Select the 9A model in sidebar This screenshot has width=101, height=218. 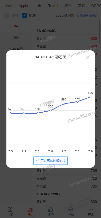(16, 26)
